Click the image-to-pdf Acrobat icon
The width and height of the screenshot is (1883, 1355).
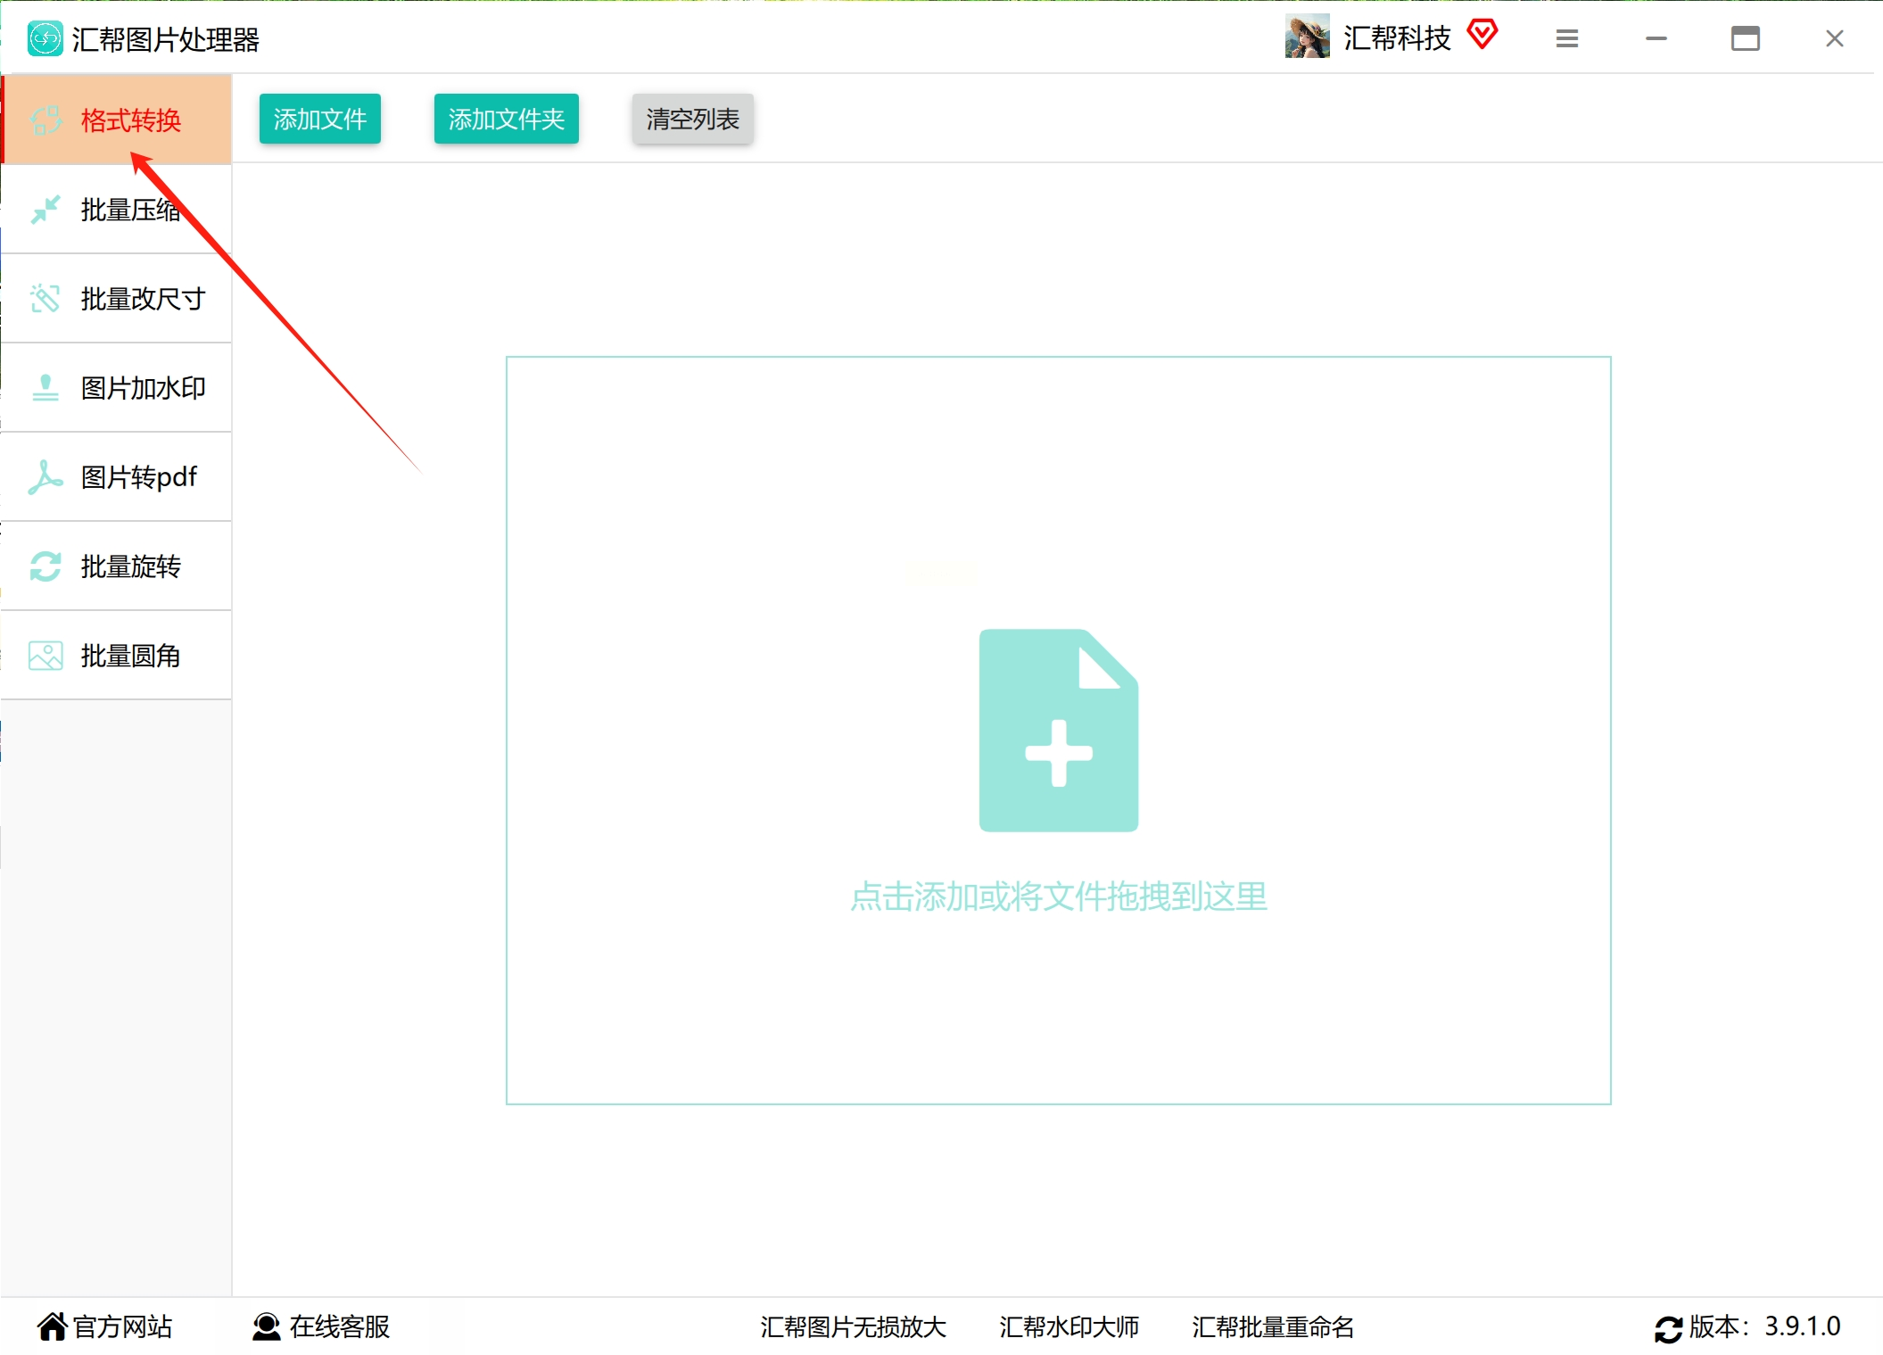pos(45,477)
